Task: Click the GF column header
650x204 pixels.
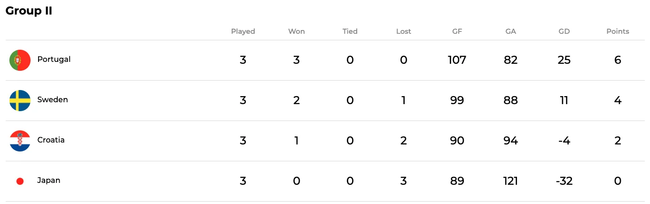Action: 457,31
